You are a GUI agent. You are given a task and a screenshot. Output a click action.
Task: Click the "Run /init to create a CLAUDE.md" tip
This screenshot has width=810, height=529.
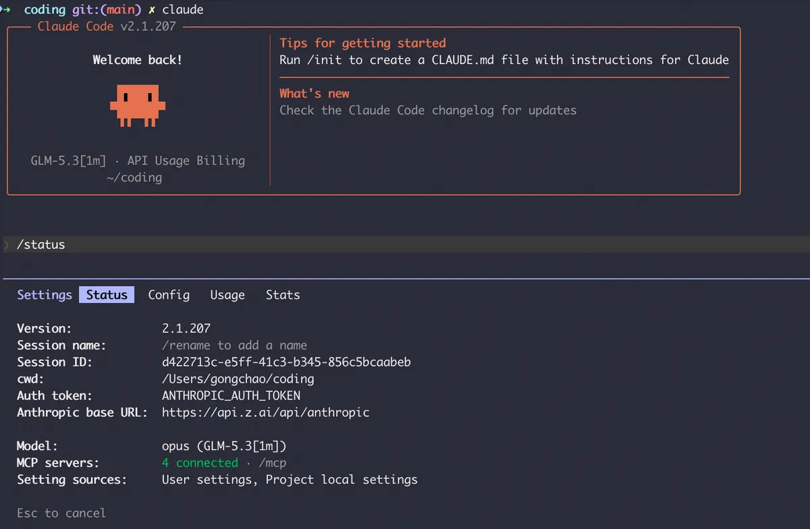(x=504, y=60)
